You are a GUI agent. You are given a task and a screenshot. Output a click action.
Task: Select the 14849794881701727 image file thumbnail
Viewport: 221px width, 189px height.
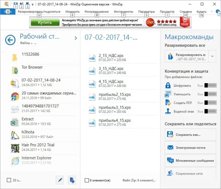15,109
